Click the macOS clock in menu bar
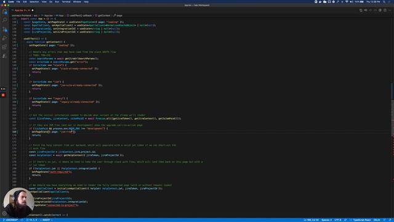Image resolution: width=394 pixels, height=222 pixels. coord(373,2)
